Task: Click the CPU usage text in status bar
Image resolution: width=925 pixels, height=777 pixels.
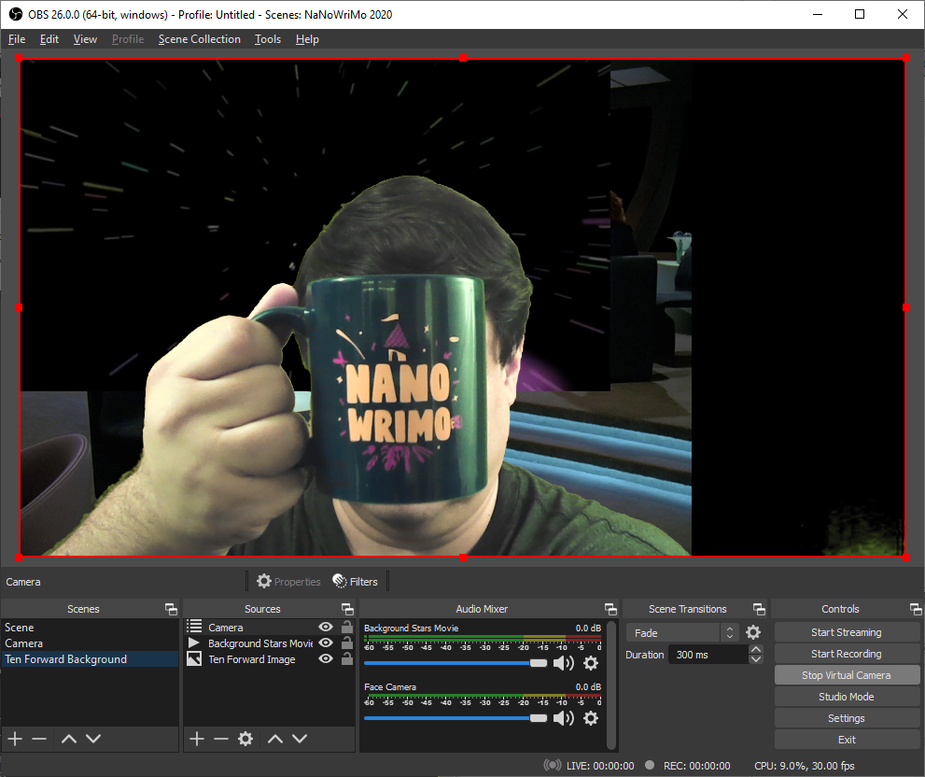Action: (804, 766)
